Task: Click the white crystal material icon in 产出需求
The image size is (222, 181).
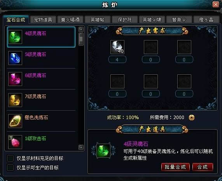Action: point(117,47)
